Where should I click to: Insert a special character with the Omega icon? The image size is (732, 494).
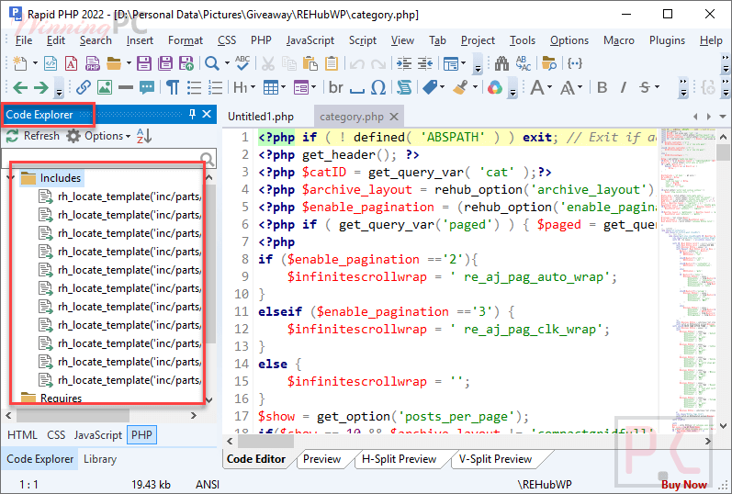tap(378, 87)
